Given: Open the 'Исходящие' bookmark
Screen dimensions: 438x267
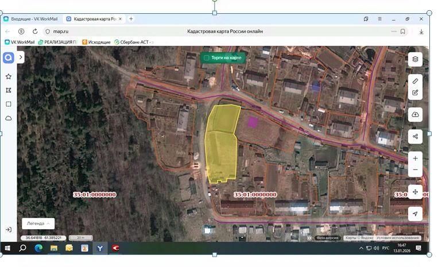Looking at the screenshot, I should pyautogui.click(x=96, y=42).
